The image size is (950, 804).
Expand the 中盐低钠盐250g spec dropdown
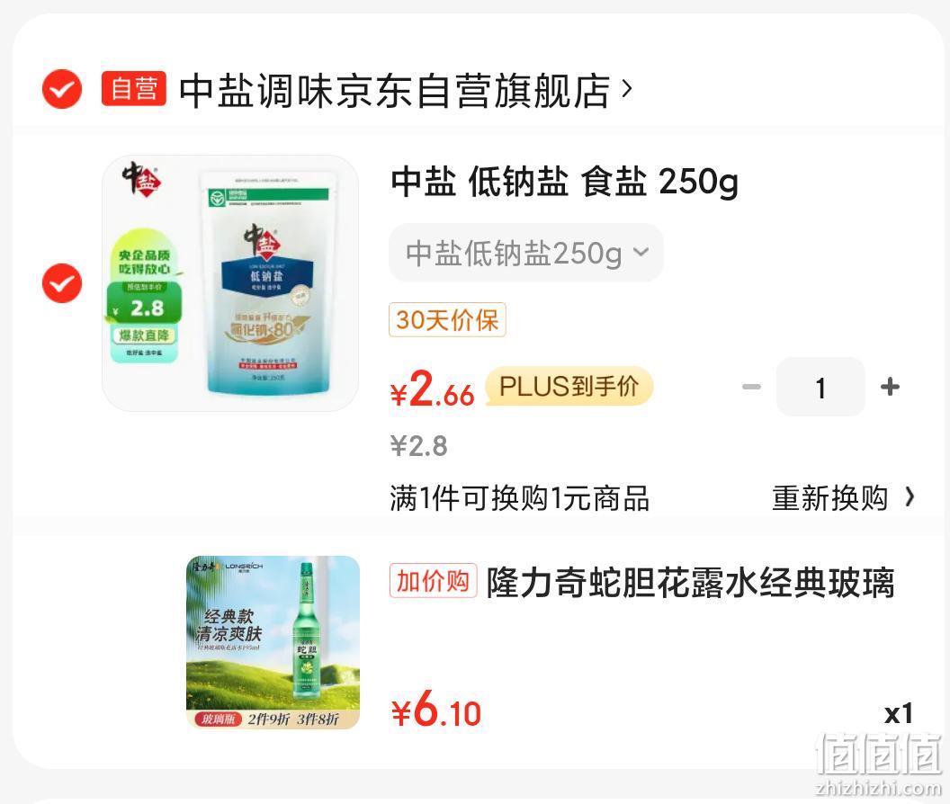coord(526,253)
